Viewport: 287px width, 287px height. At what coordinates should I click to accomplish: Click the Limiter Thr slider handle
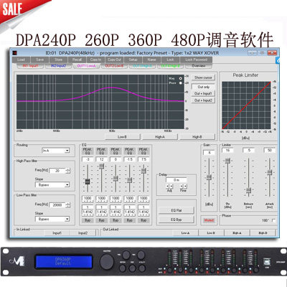click(x=227, y=161)
